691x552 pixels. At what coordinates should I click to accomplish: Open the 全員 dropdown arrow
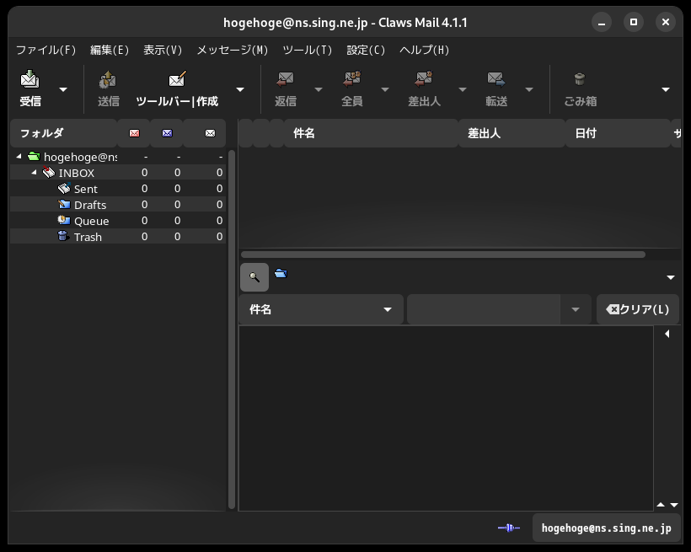[385, 89]
